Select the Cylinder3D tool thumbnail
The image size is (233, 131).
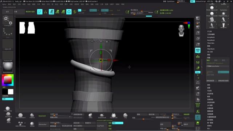point(212,20)
